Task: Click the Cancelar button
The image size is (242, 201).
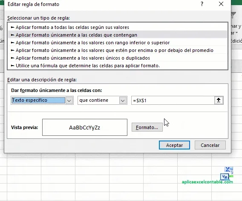Action: point(210,145)
